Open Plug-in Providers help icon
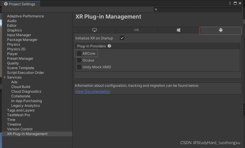This screenshot has width=245, height=148. click(x=109, y=46)
